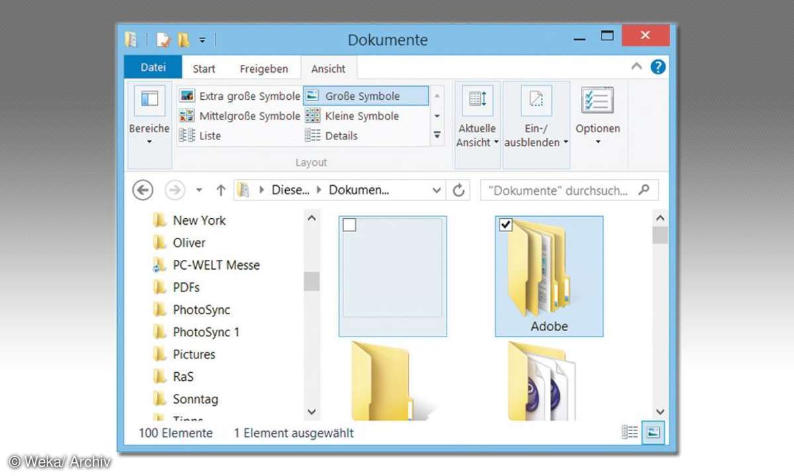Click the "Dokumente" durchsuchen search field
794x476 pixels.
tap(570, 190)
